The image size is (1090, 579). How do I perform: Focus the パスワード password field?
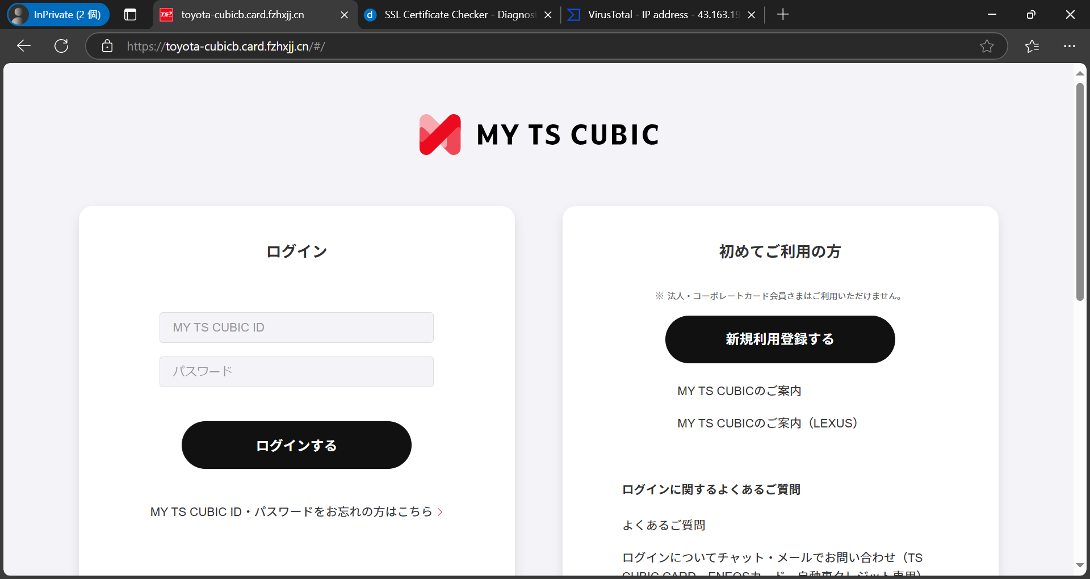click(x=296, y=372)
